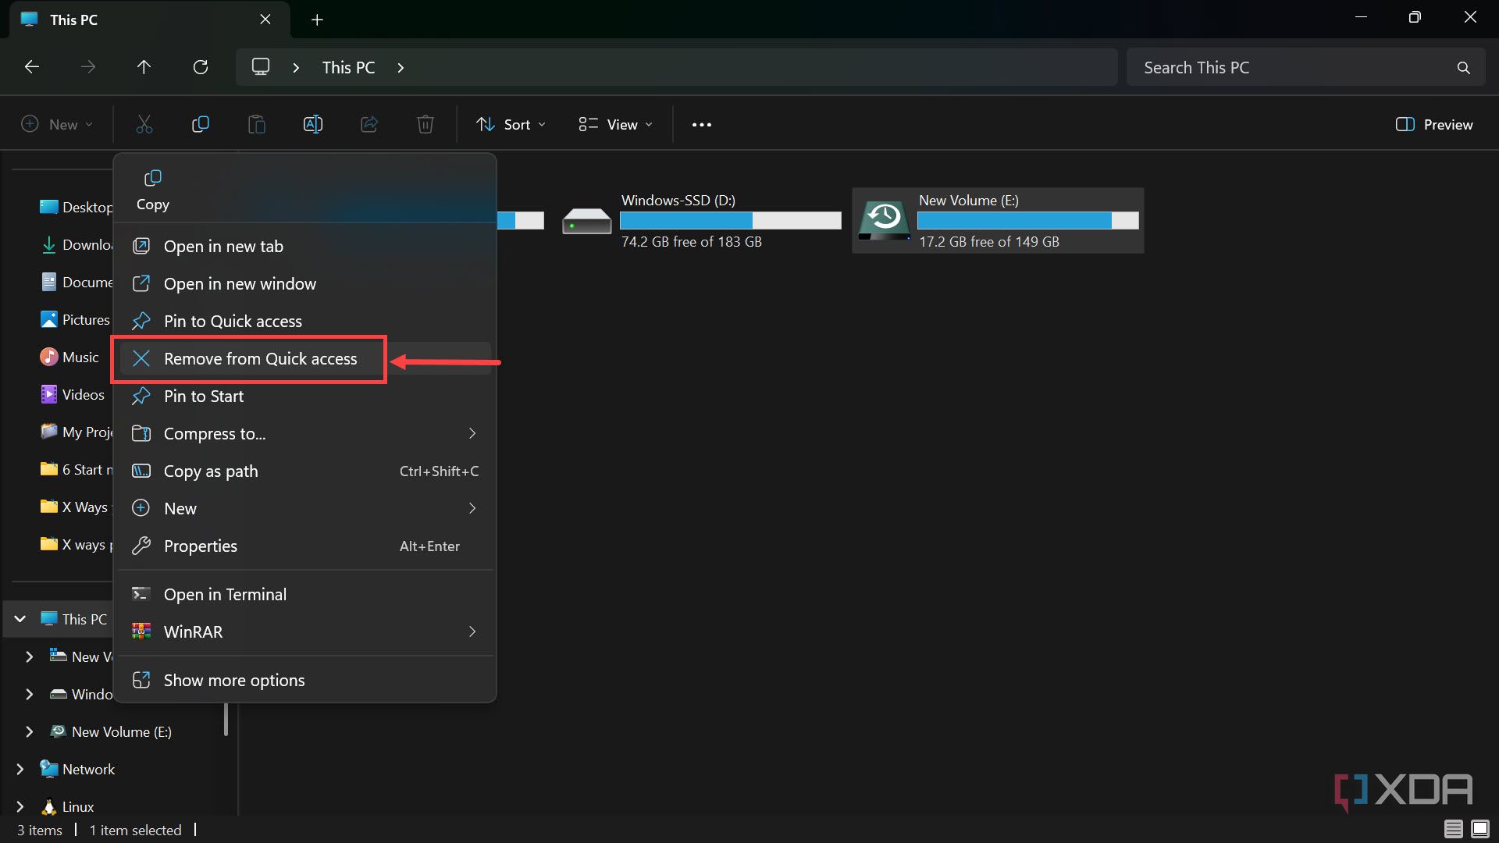Click the Refresh button in navigation bar

click(201, 67)
